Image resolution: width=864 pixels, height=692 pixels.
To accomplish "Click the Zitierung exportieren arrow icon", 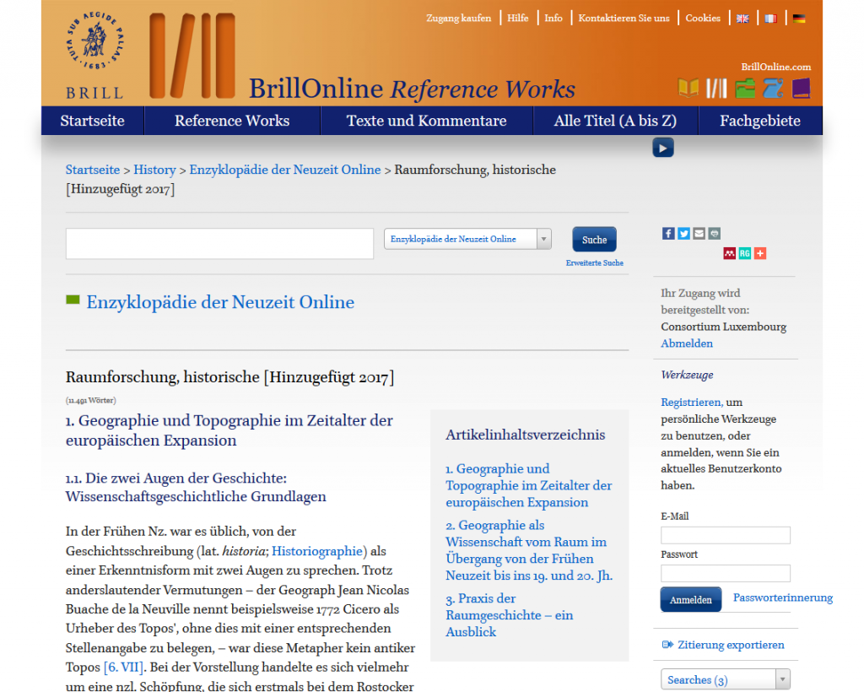I will pyautogui.click(x=667, y=645).
